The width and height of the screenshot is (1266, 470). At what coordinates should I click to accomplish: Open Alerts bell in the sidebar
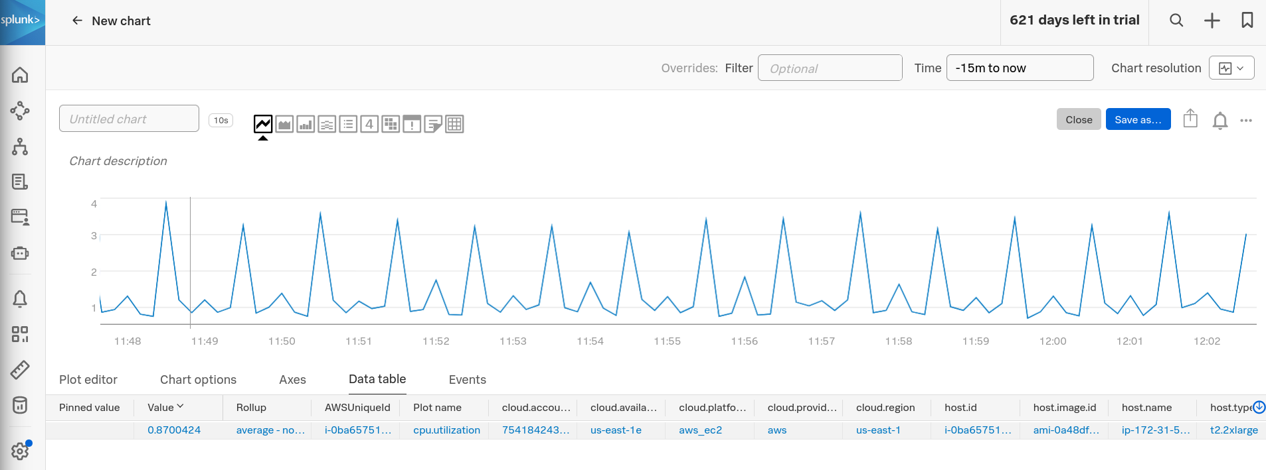(20, 299)
